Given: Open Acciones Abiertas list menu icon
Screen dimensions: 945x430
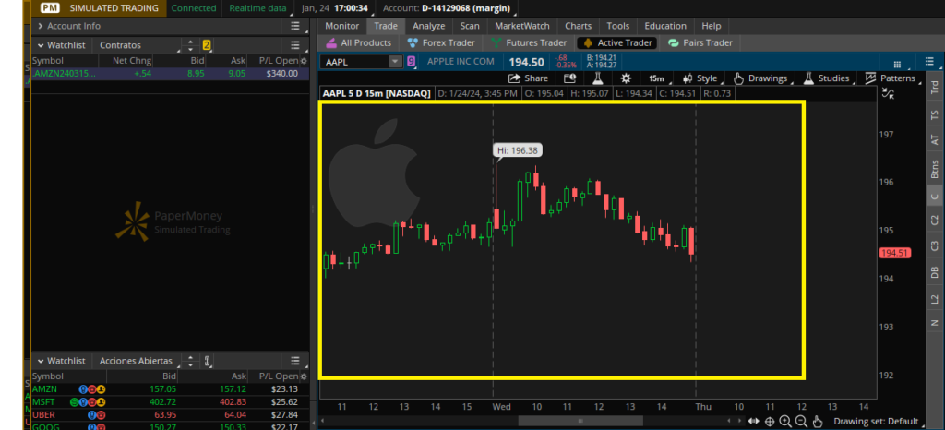Looking at the screenshot, I should [x=294, y=361].
